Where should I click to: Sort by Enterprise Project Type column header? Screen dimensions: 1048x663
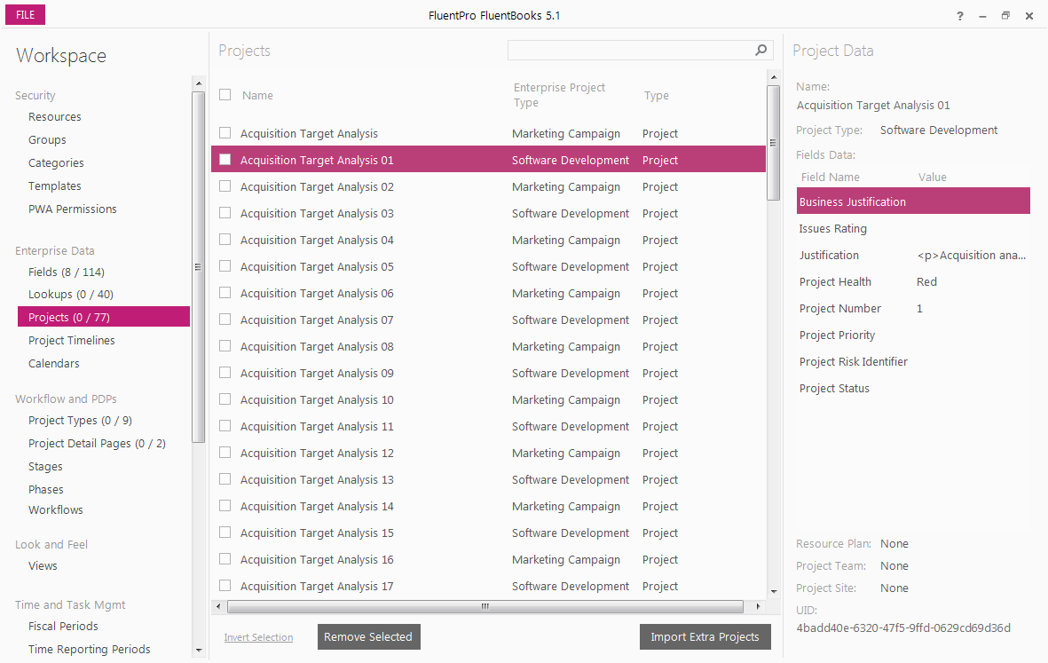[x=559, y=95]
